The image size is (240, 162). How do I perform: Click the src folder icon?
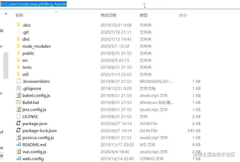[18, 60]
